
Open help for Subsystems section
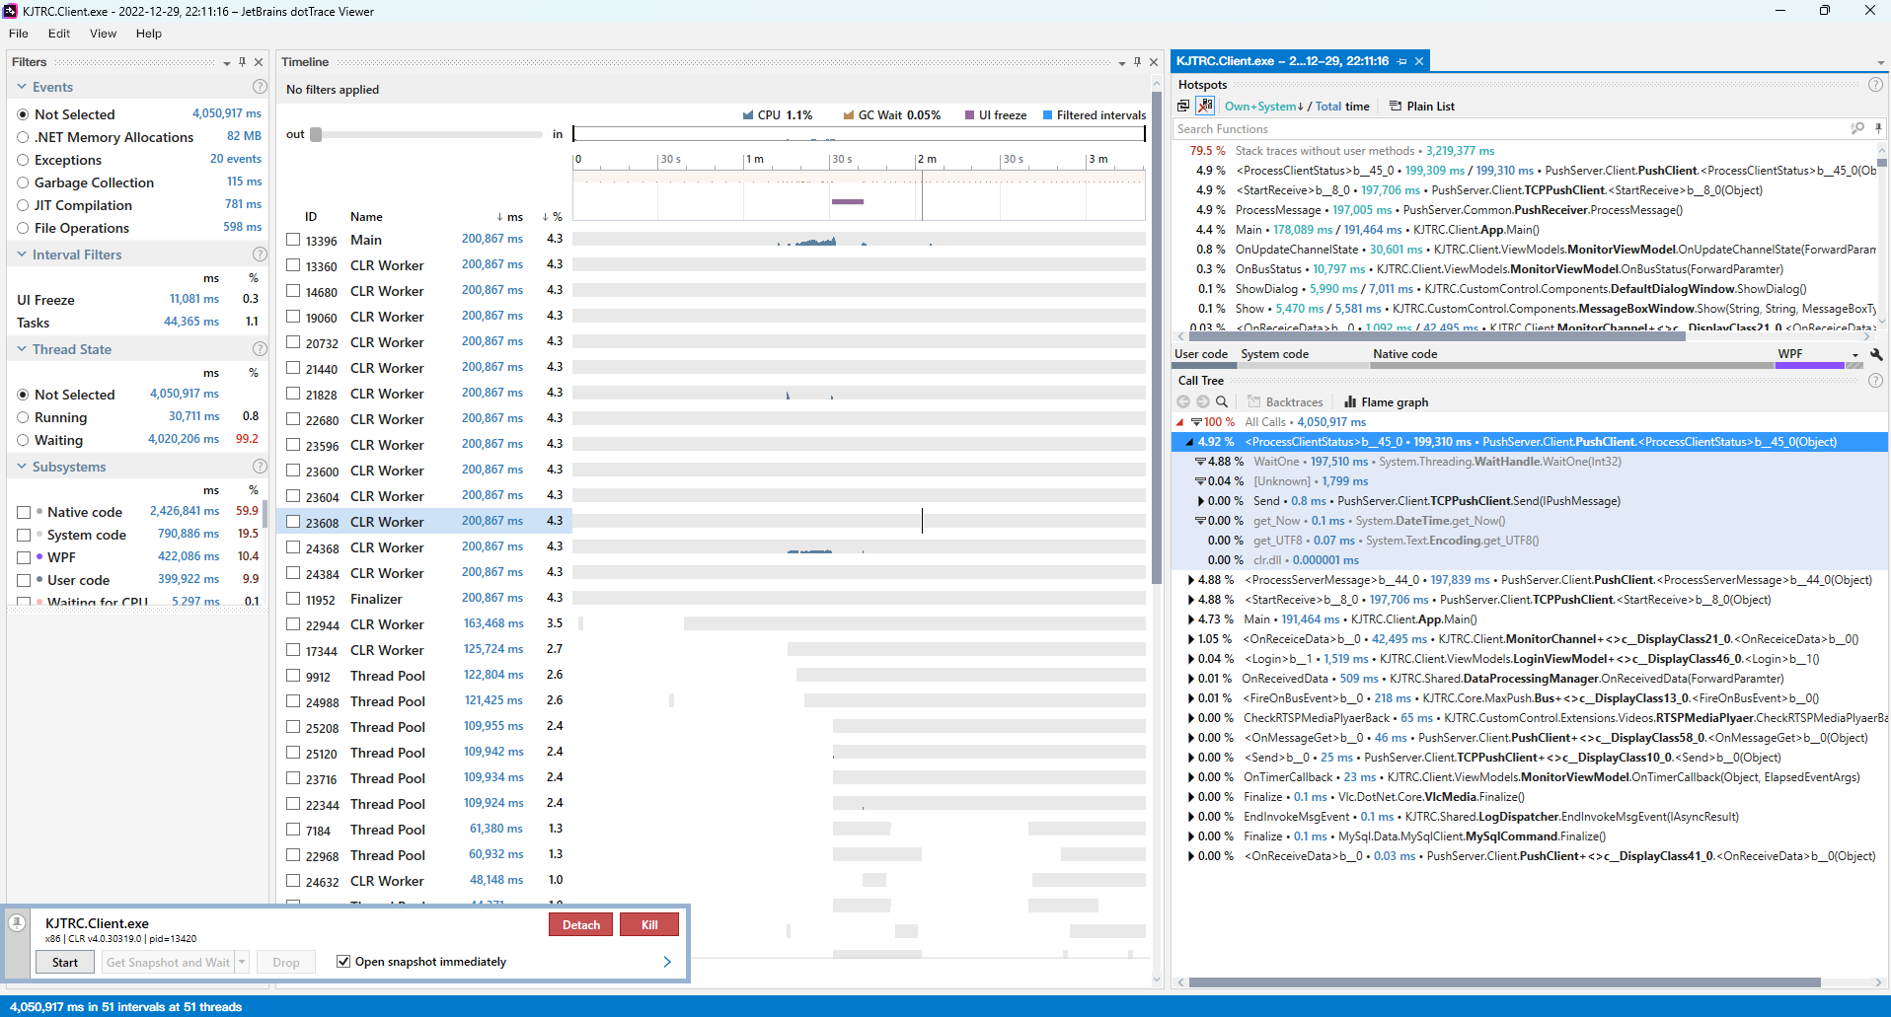point(260,467)
